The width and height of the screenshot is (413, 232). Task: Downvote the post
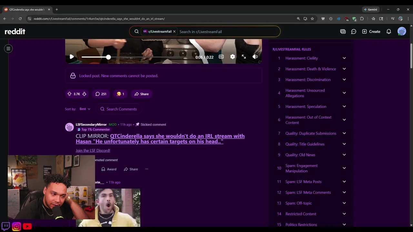tap(84, 94)
